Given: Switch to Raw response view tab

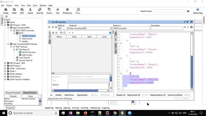Looking at the screenshot, I should [x=116, y=51].
